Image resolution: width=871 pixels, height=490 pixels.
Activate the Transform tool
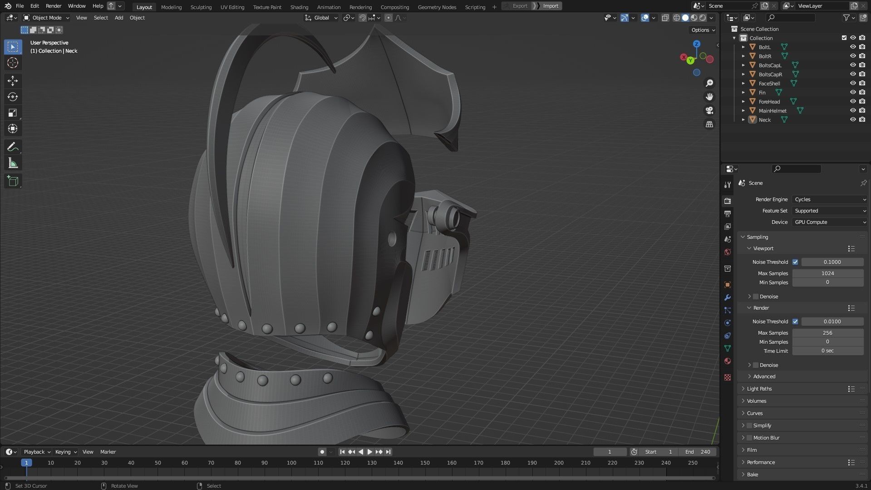point(13,129)
